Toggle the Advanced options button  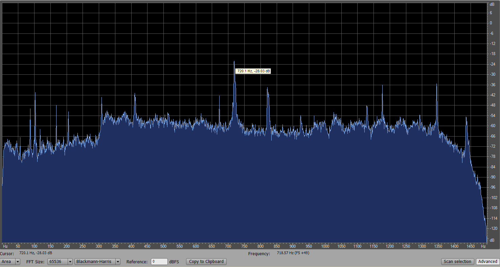click(487, 262)
